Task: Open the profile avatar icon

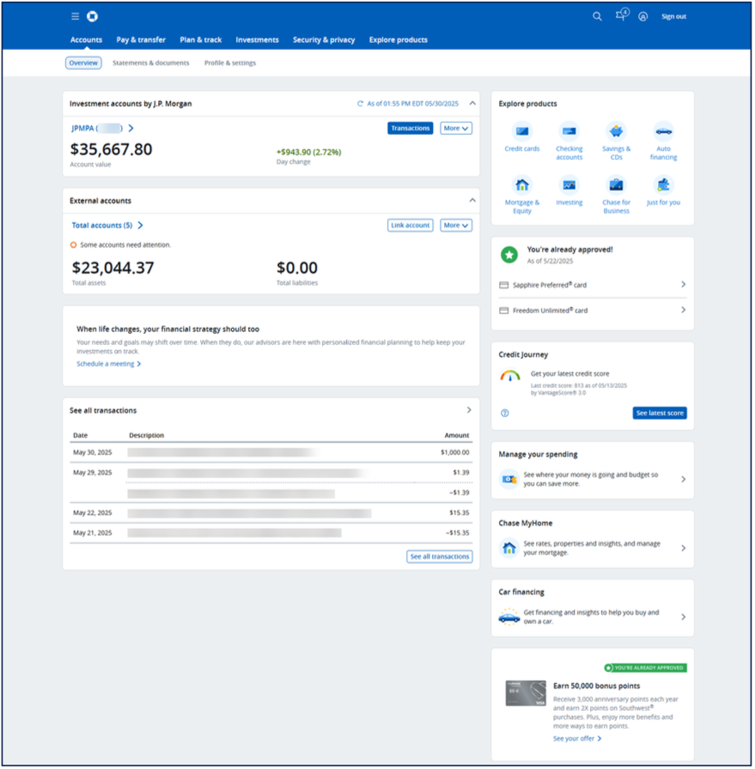Action: (644, 16)
